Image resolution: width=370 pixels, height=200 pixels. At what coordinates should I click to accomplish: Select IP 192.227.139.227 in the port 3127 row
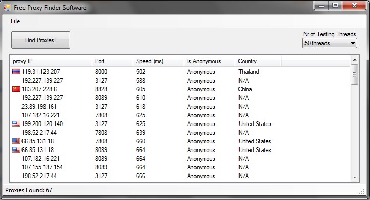pos(42,81)
